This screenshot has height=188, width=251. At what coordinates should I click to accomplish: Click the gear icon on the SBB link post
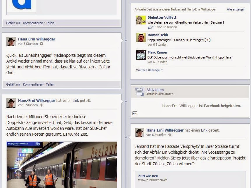41,105
